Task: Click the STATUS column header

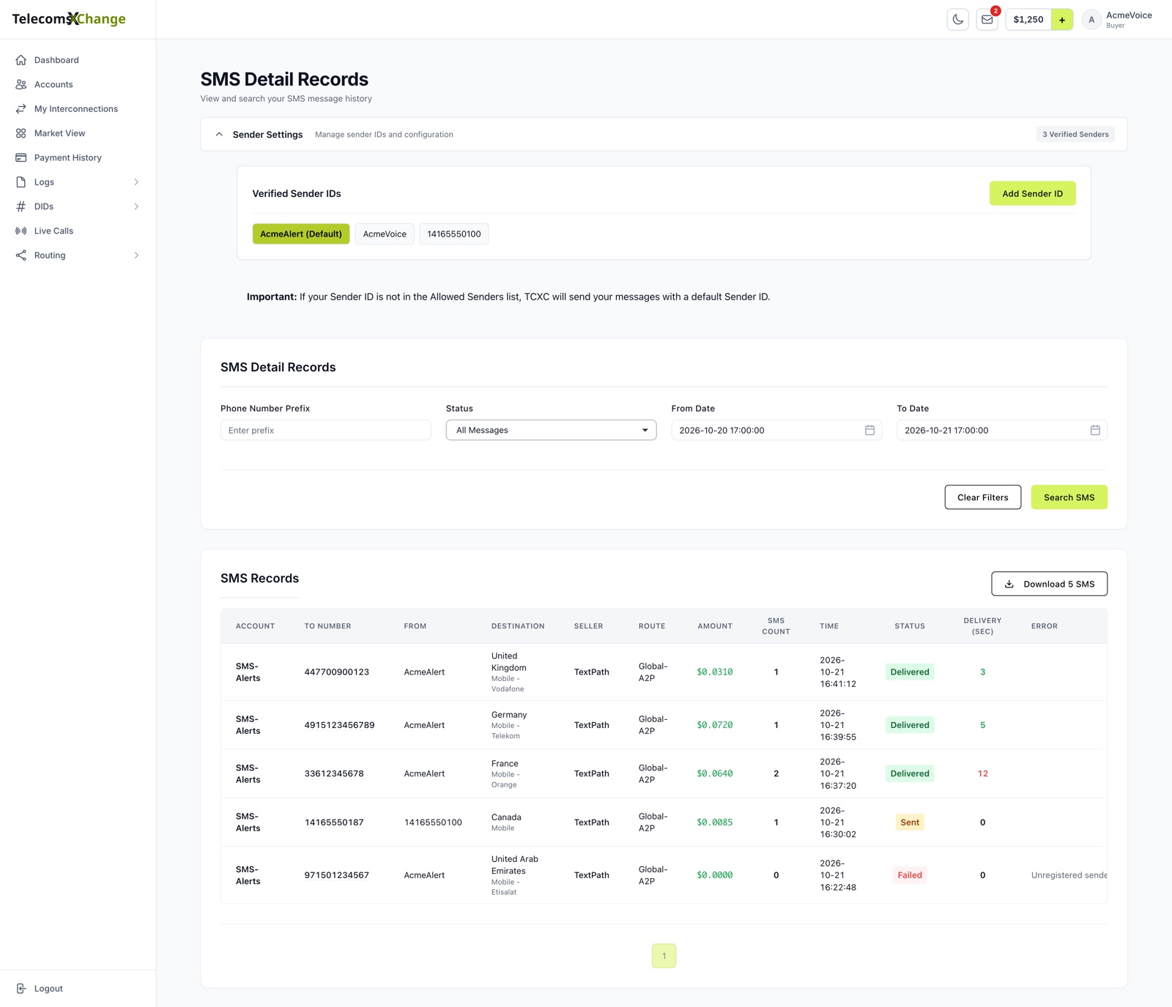Action: pyautogui.click(x=910, y=626)
